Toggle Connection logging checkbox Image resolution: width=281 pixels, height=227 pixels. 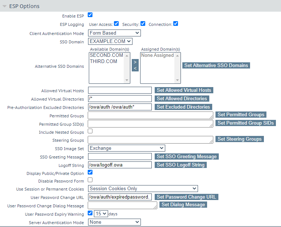(x=175, y=24)
